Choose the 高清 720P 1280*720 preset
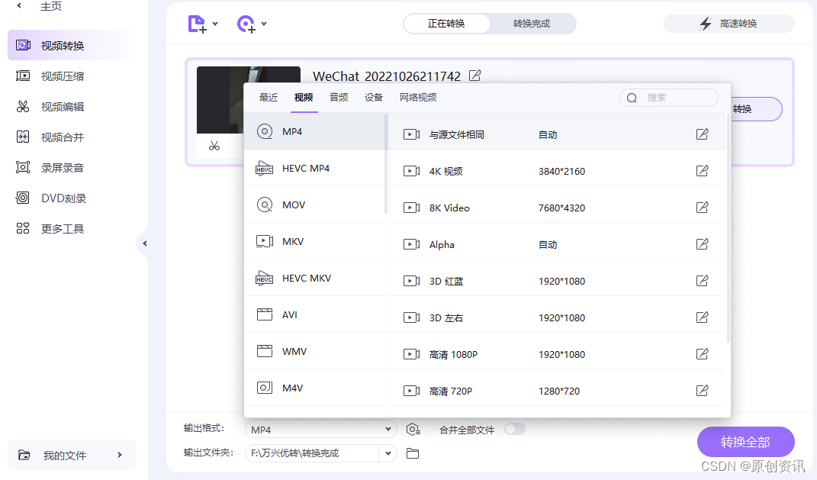Image resolution: width=817 pixels, height=480 pixels. coord(558,391)
